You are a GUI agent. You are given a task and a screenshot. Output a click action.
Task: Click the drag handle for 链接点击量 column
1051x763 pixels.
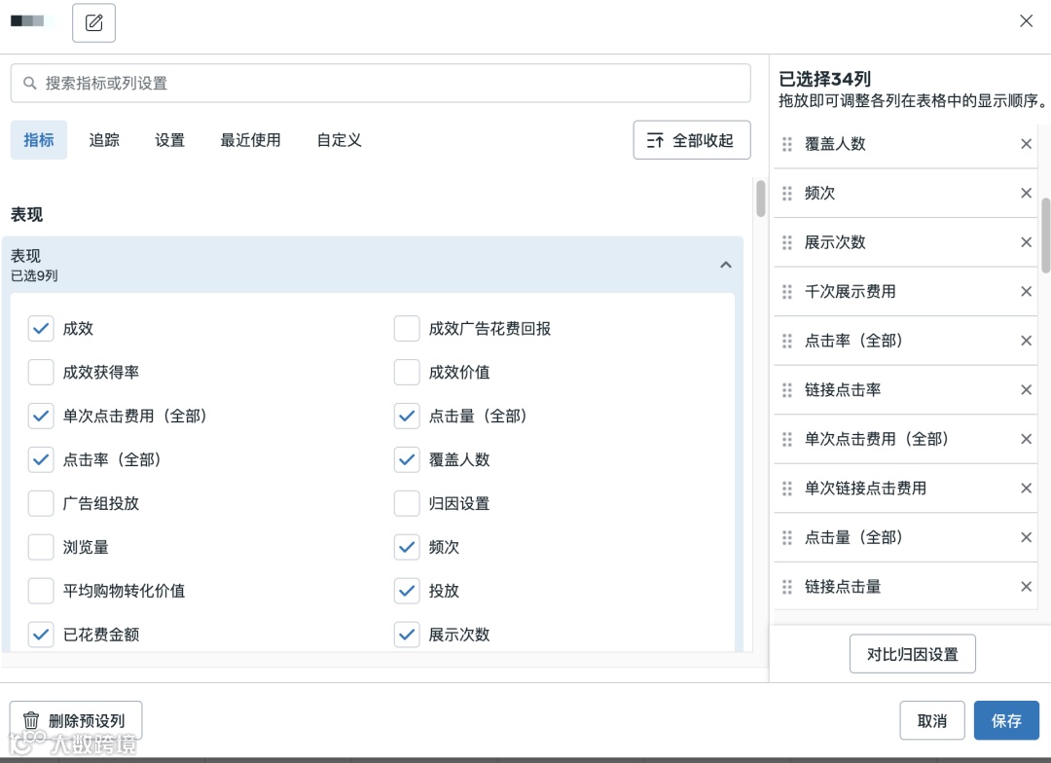(787, 587)
